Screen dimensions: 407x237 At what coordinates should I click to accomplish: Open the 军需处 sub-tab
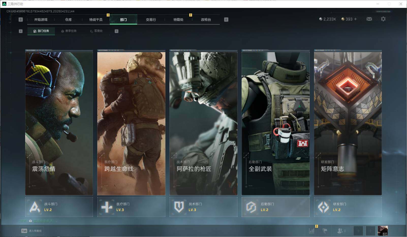click(x=96, y=31)
